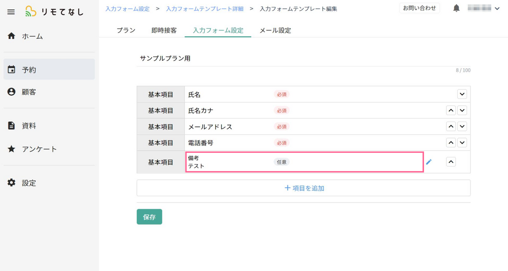Go to ホーム in sidebar
The height and width of the screenshot is (271, 508).
(x=32, y=36)
